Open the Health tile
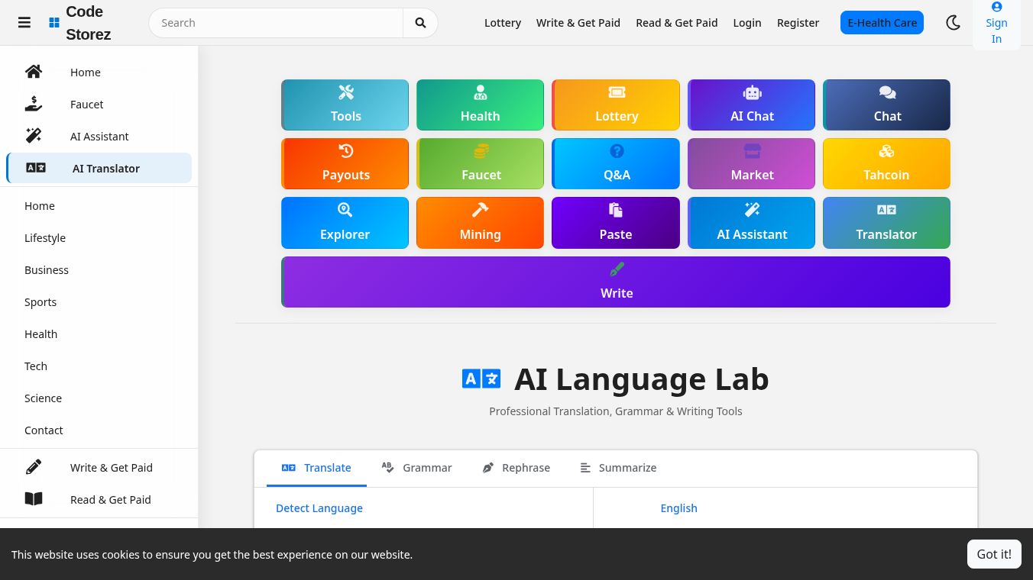 tap(480, 105)
